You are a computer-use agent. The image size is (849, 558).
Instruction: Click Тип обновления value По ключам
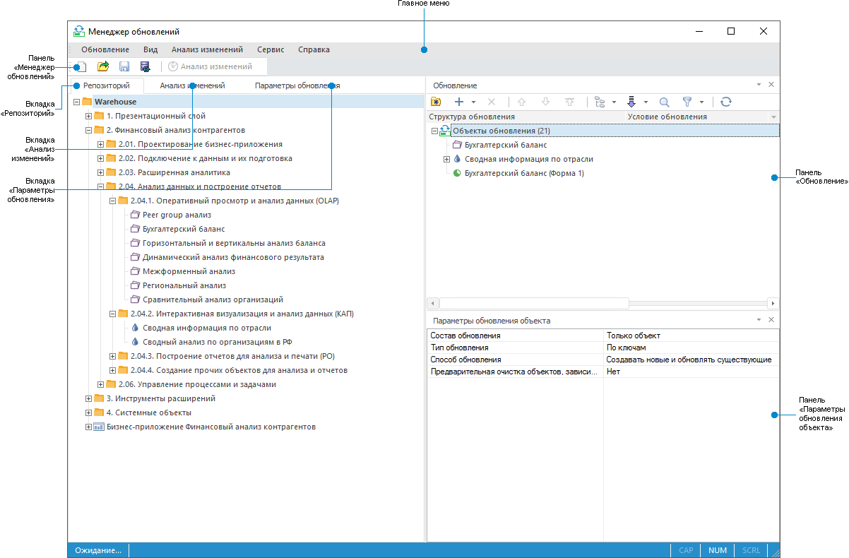[x=627, y=348]
